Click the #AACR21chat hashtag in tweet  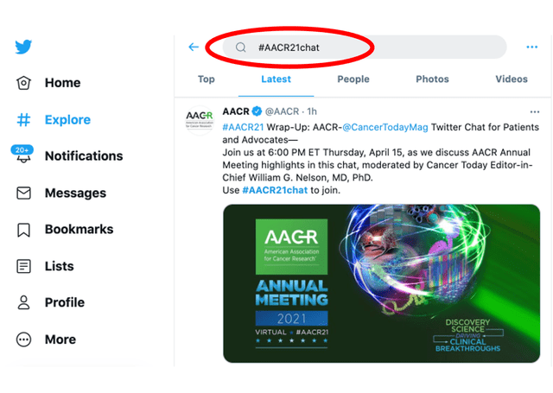click(275, 189)
